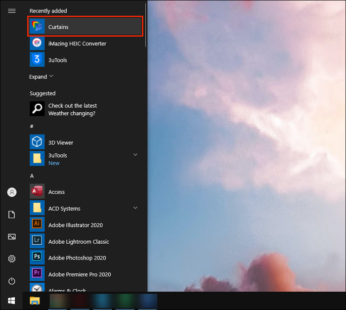This screenshot has width=346, height=310.
Task: Open the search suggestion magnifier icon
Action: 37,109
